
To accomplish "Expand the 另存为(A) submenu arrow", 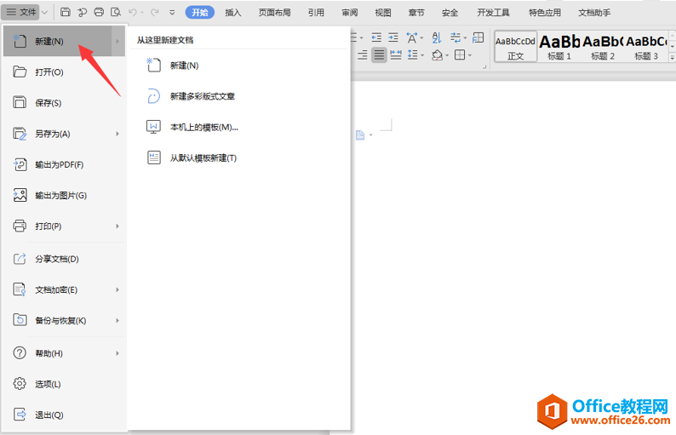I will (x=117, y=135).
